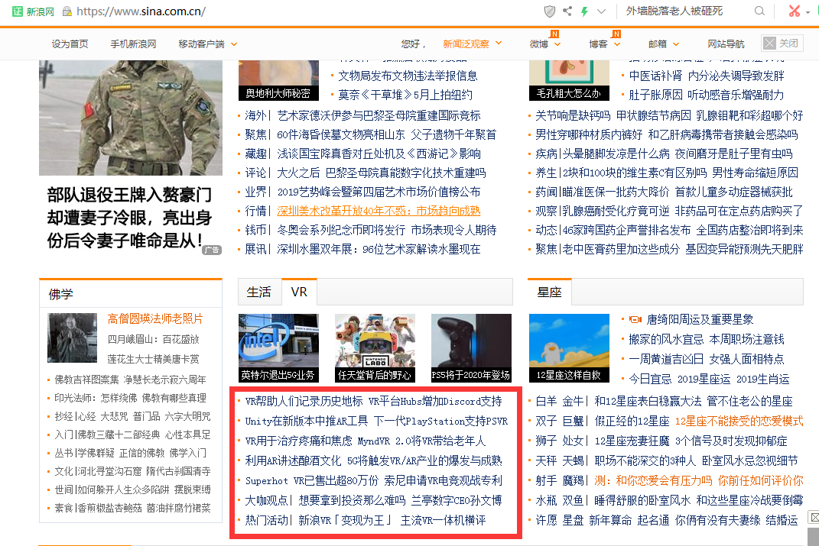Open 12星座这样自救 thumbnail

(x=569, y=347)
